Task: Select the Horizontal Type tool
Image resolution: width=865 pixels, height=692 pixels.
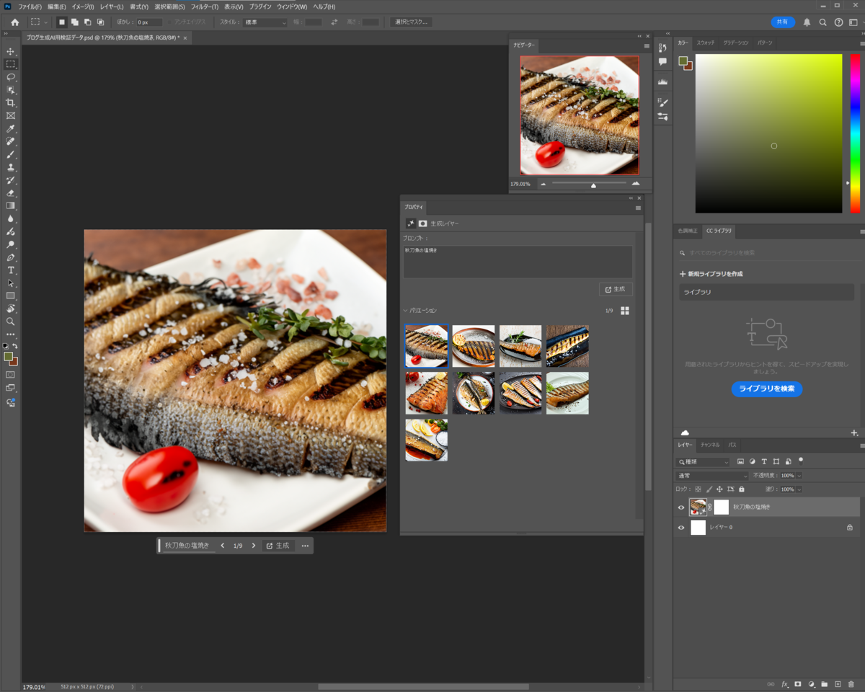Action: coord(11,270)
